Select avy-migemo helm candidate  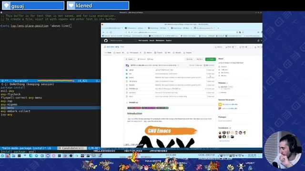pyautogui.click(x=9, y=104)
